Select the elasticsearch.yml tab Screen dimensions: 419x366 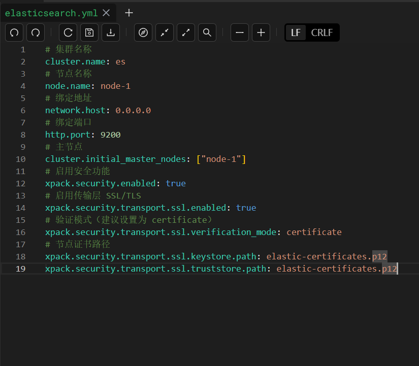pos(51,13)
